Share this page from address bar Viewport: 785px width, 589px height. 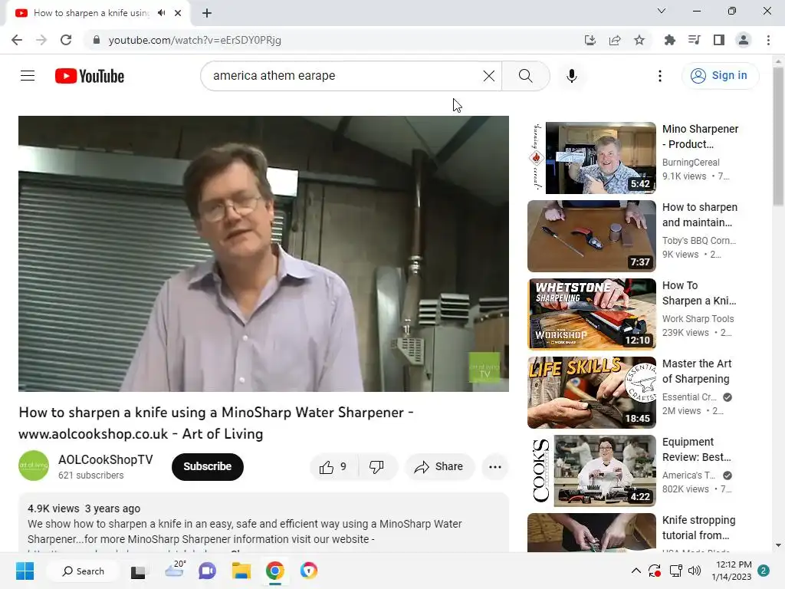click(x=615, y=40)
